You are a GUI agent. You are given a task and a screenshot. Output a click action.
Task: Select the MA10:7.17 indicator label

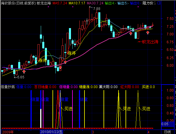click(77, 3)
